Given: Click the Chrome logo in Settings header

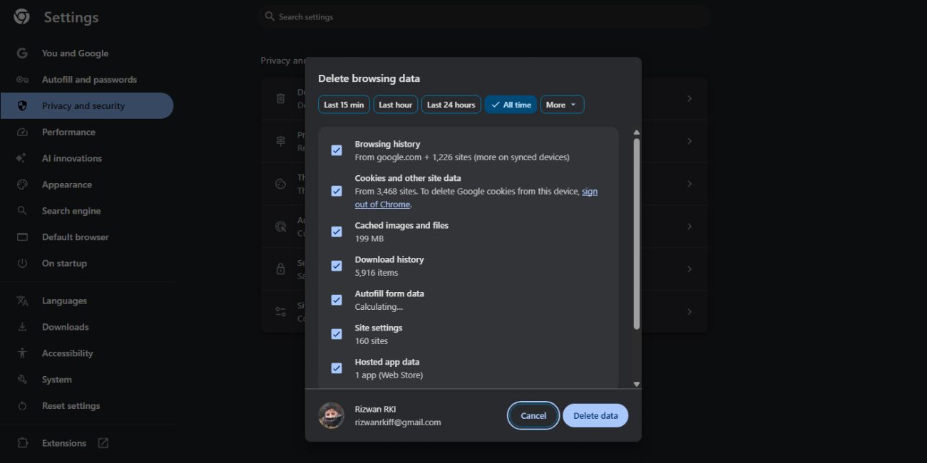Looking at the screenshot, I should click(22, 17).
